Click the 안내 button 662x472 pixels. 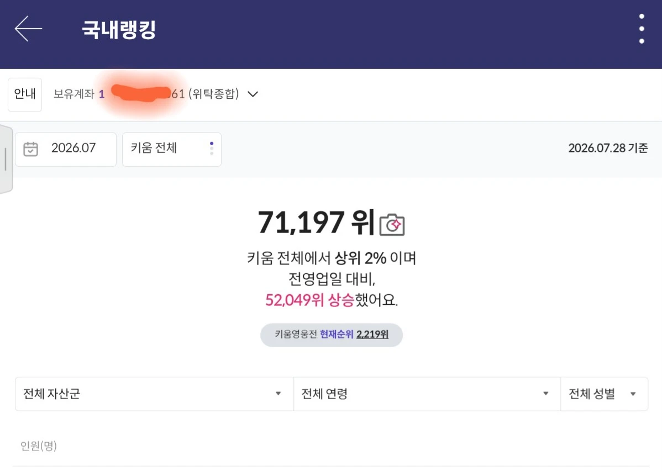25,94
